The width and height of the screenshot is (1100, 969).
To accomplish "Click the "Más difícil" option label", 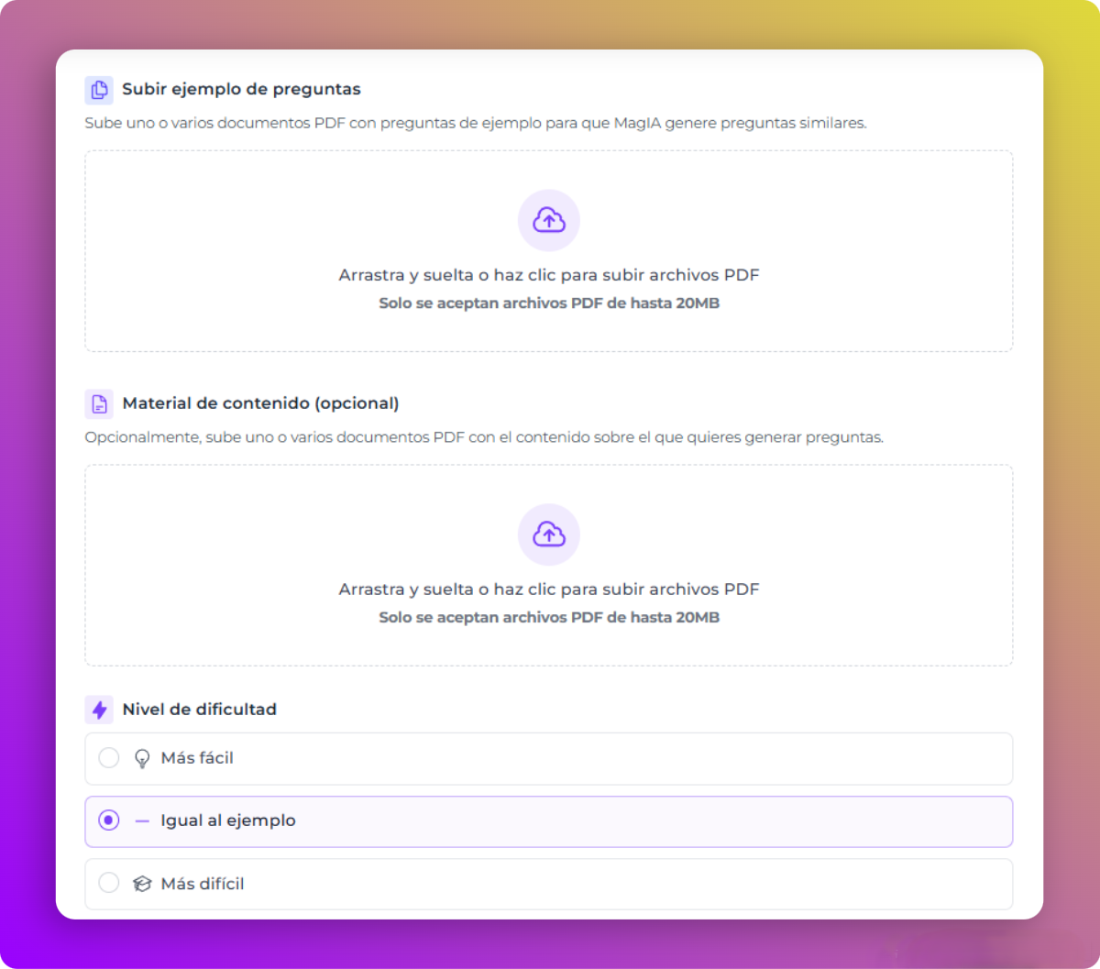I will [x=202, y=883].
